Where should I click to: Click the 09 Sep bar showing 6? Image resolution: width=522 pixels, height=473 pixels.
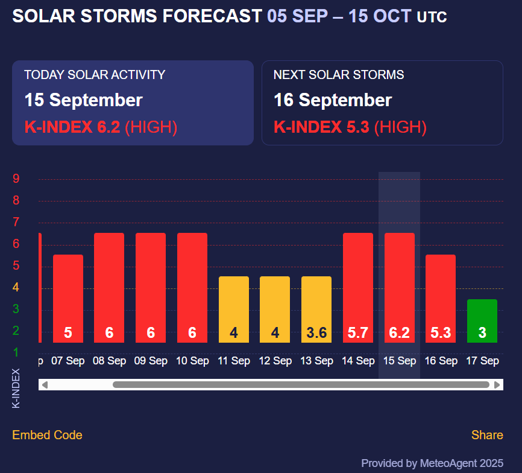pos(151,288)
